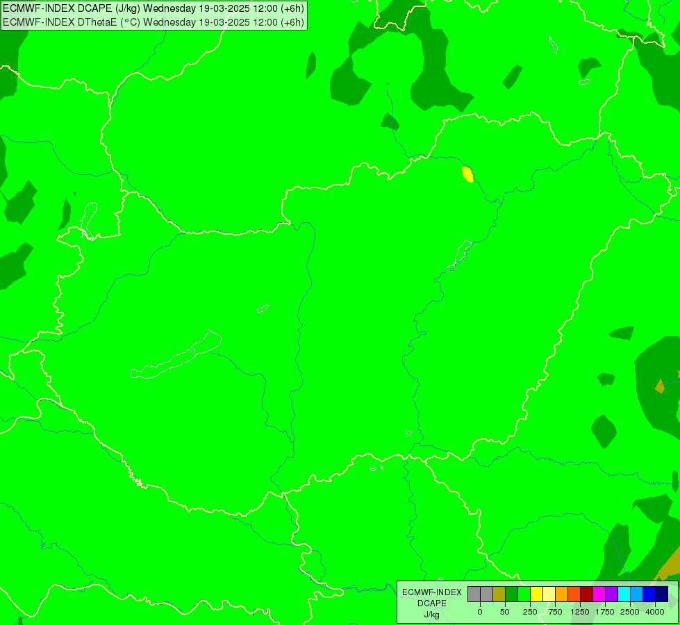This screenshot has width=680, height=625.
Task: Select the orange legend swatch
Action: pyautogui.click(x=562, y=594)
